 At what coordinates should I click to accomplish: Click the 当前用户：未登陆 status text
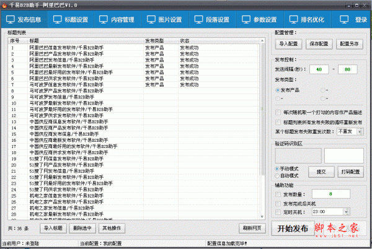tap(20, 243)
